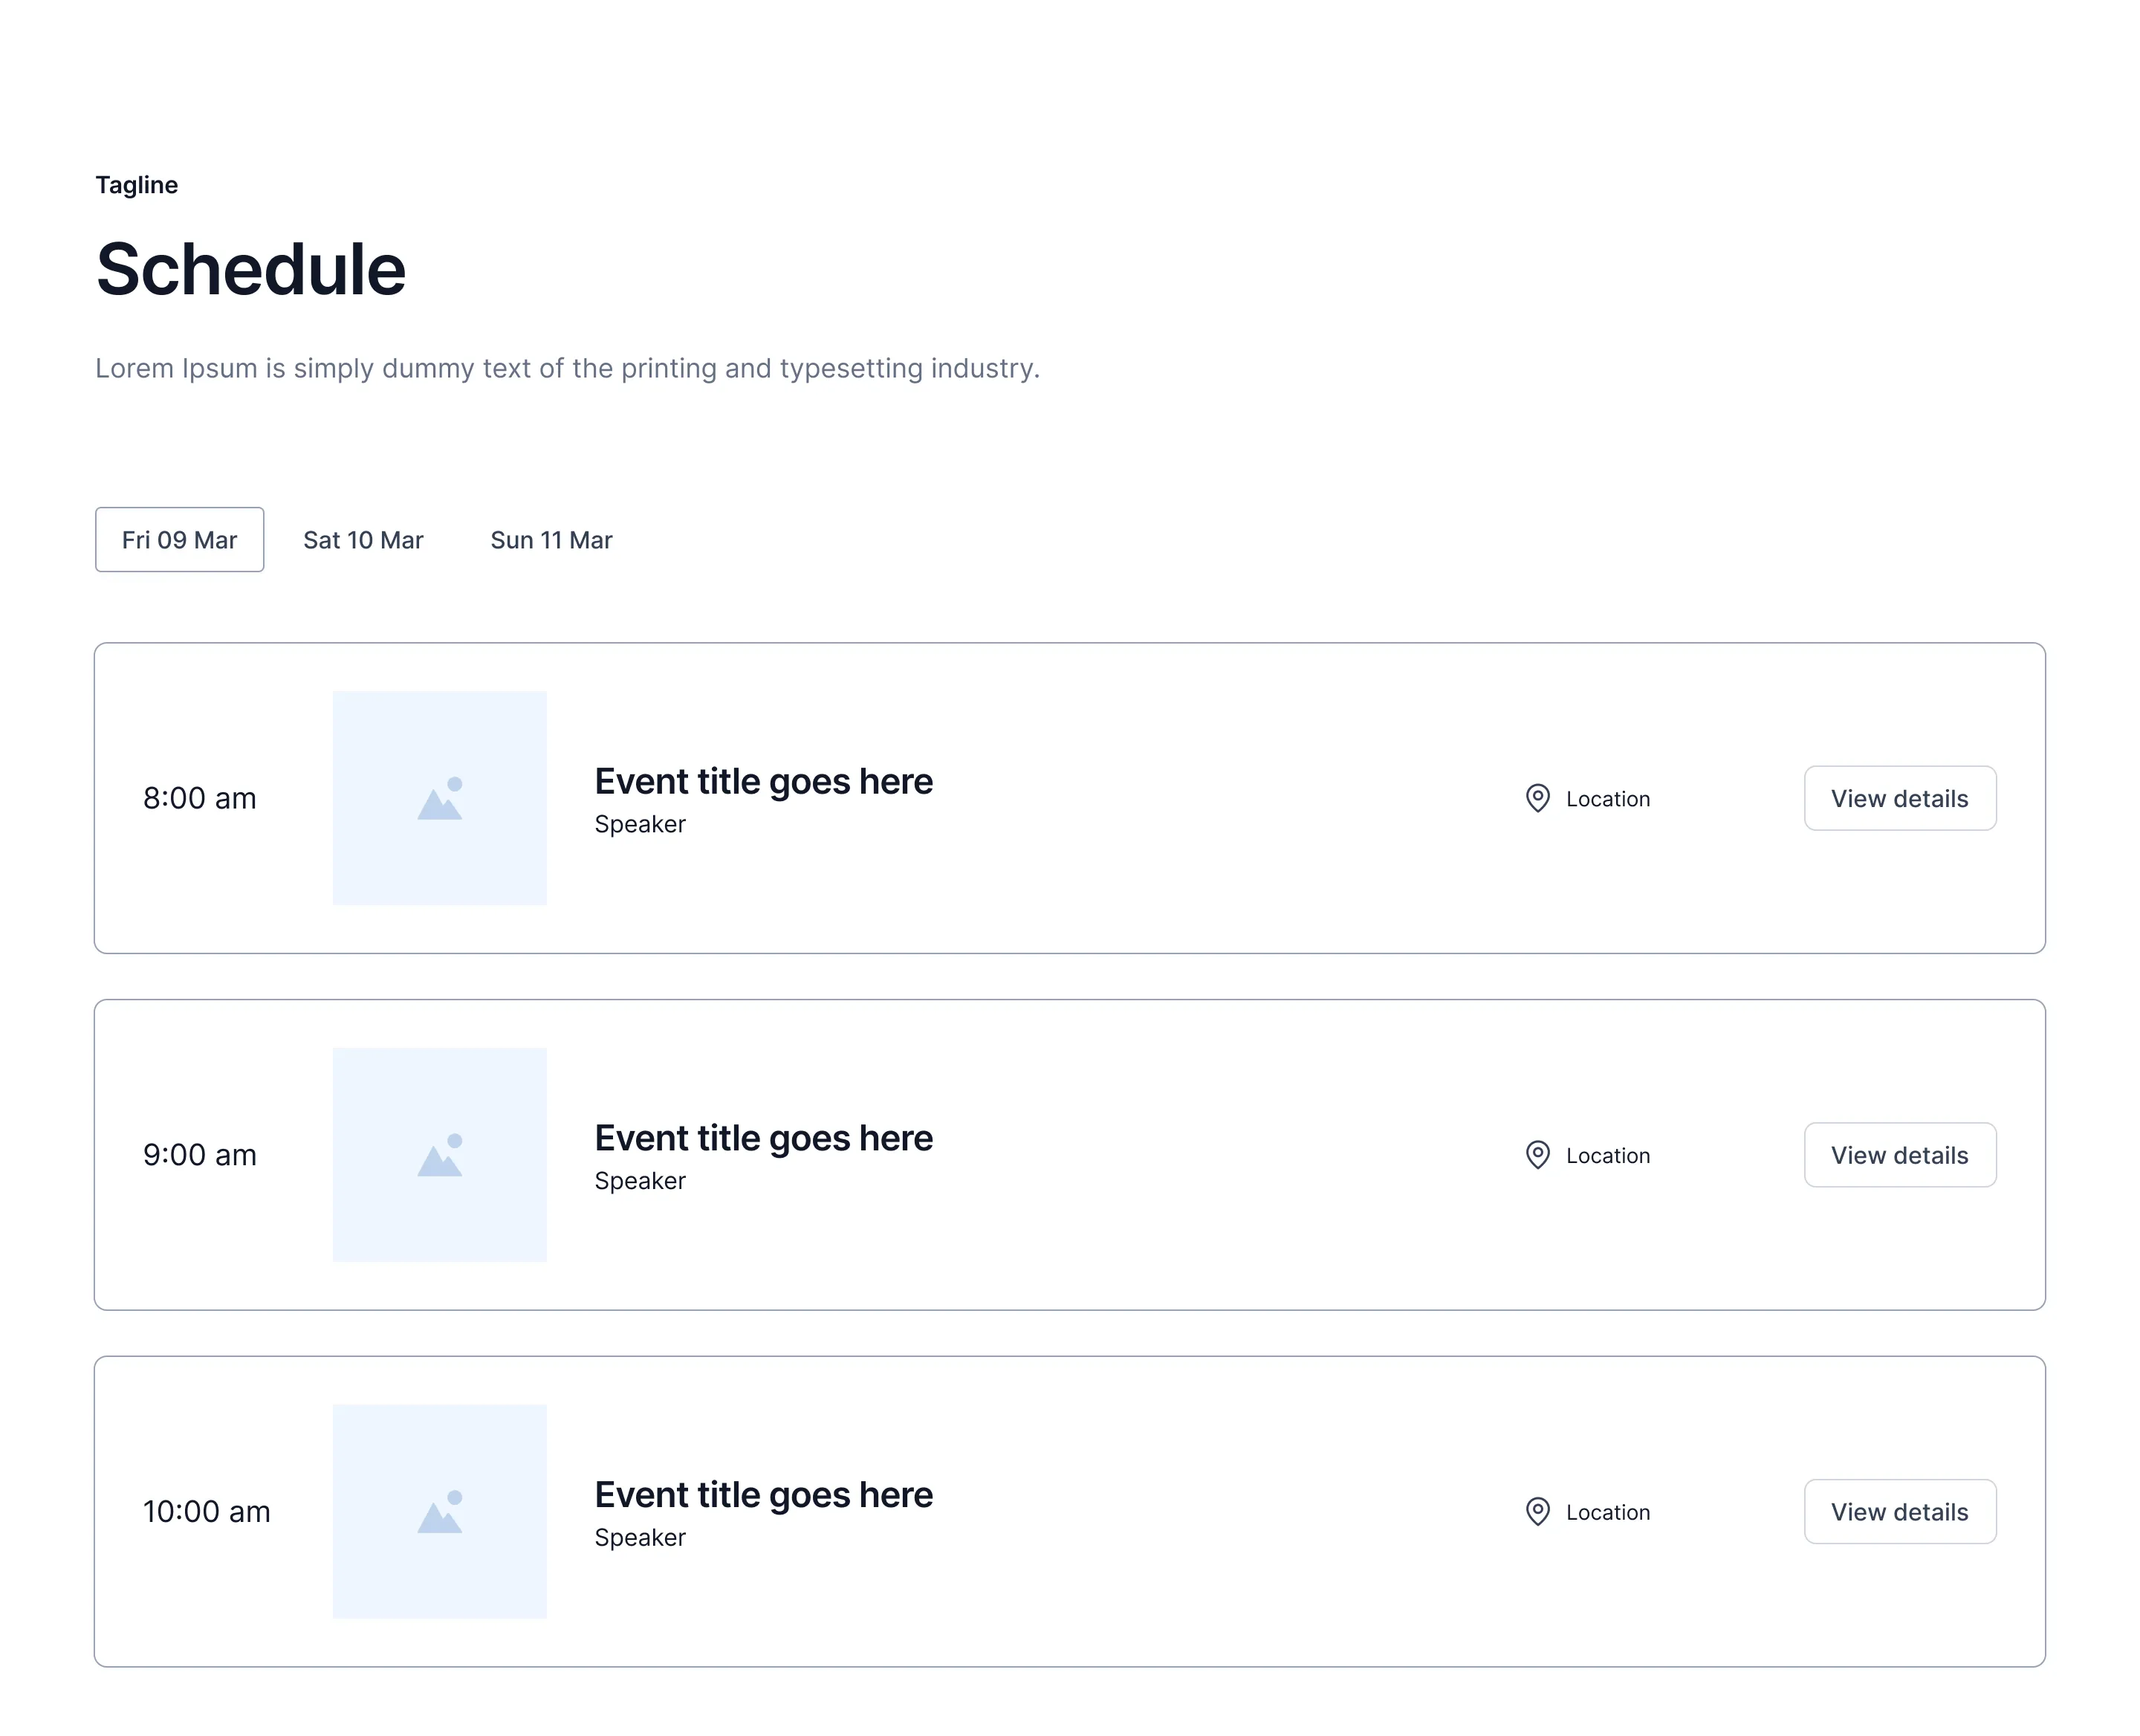Switch to the Sat 10 Mar tab
2140x1736 pixels.
[363, 540]
